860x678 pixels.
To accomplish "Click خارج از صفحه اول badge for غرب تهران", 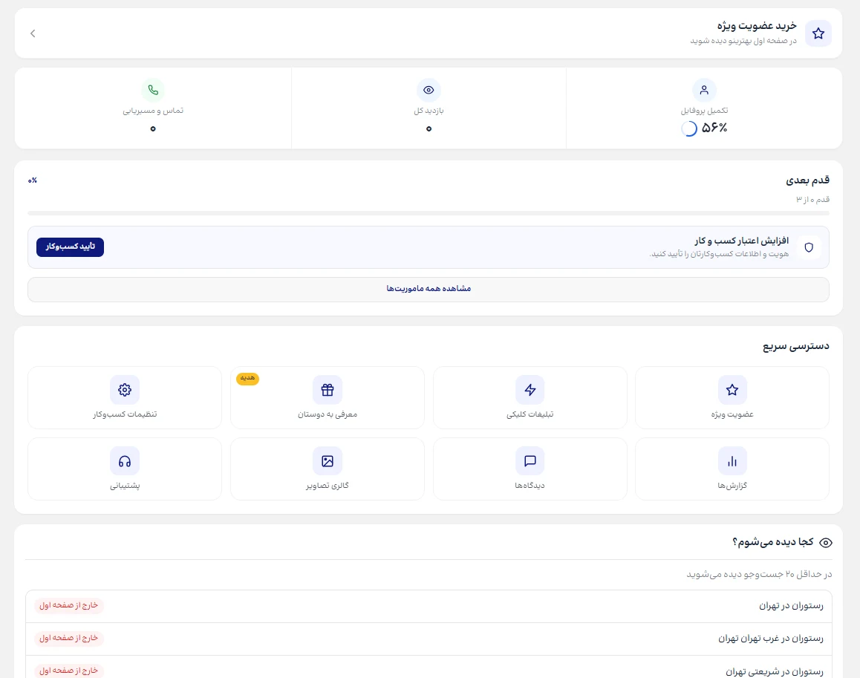I will [68, 638].
